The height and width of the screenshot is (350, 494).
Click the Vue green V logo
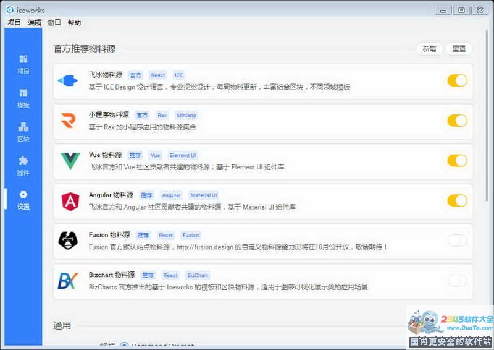70,161
